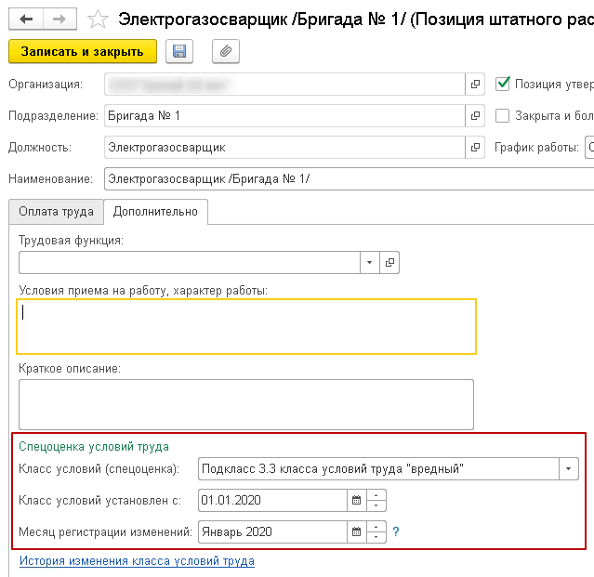Increase date 'Класс условий установлен с' with up arrow

pyautogui.click(x=376, y=495)
